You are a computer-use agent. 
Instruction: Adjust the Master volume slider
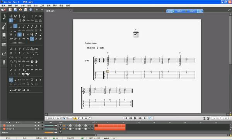pos(51,132)
